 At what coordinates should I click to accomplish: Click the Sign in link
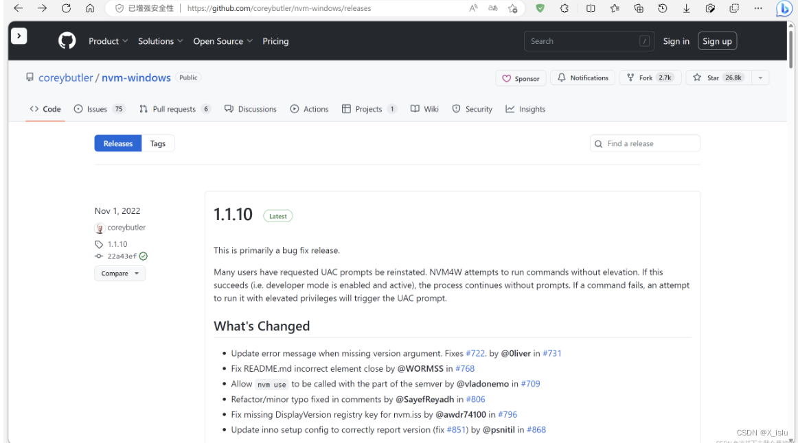[676, 41]
